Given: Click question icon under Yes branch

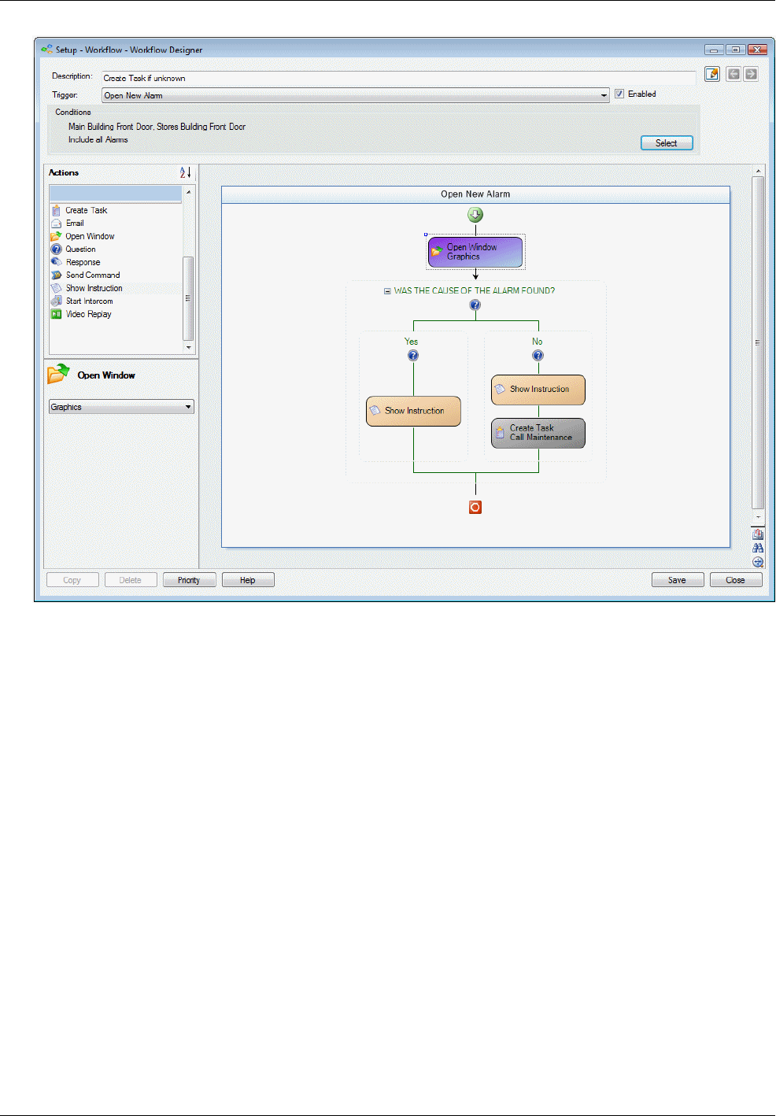Looking at the screenshot, I should click(413, 356).
